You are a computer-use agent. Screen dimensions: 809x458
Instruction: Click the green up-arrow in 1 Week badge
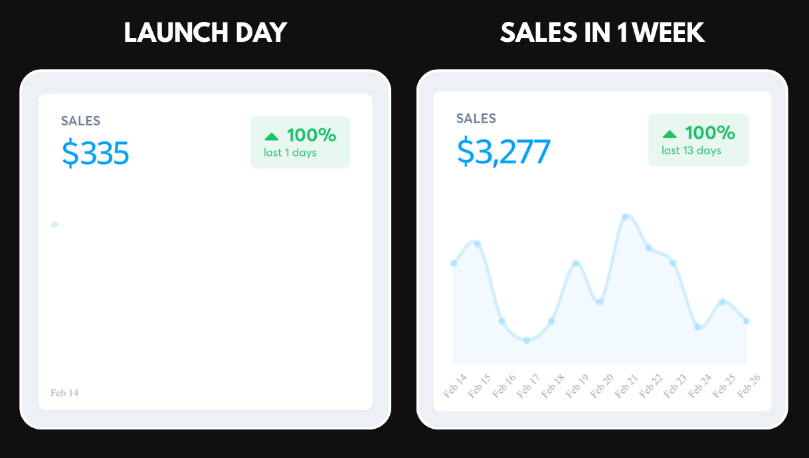(x=670, y=134)
